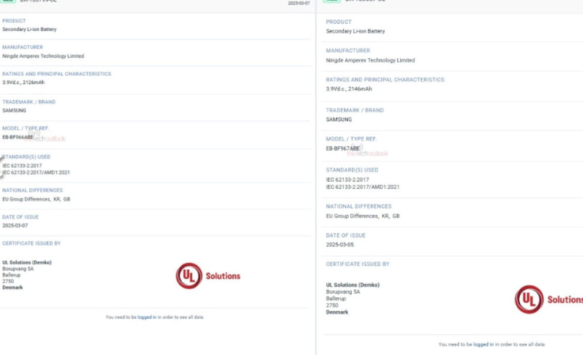The width and height of the screenshot is (583, 355).
Task: Select the rating text '3.9Vd.c., 2126mAh'
Action: pyautogui.click(x=23, y=83)
